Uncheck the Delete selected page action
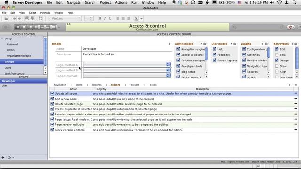Screen dimensions: 301x169 pyautogui.click(x=52, y=104)
